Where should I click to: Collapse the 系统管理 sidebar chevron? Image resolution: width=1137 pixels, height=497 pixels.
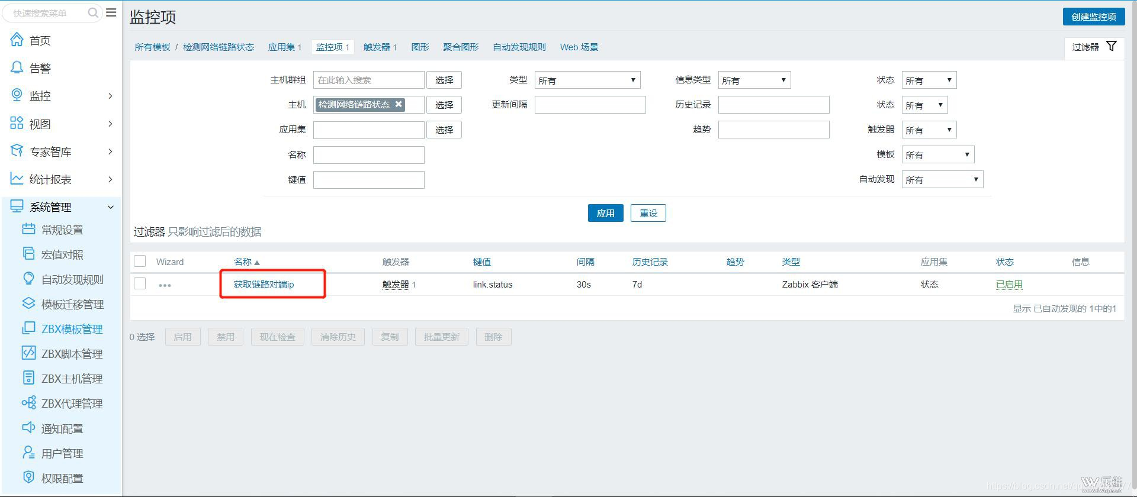coord(110,207)
